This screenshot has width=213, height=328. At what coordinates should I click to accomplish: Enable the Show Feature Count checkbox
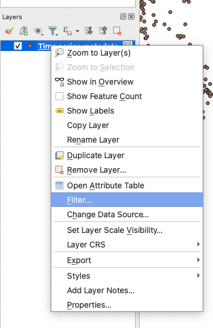coord(59,96)
